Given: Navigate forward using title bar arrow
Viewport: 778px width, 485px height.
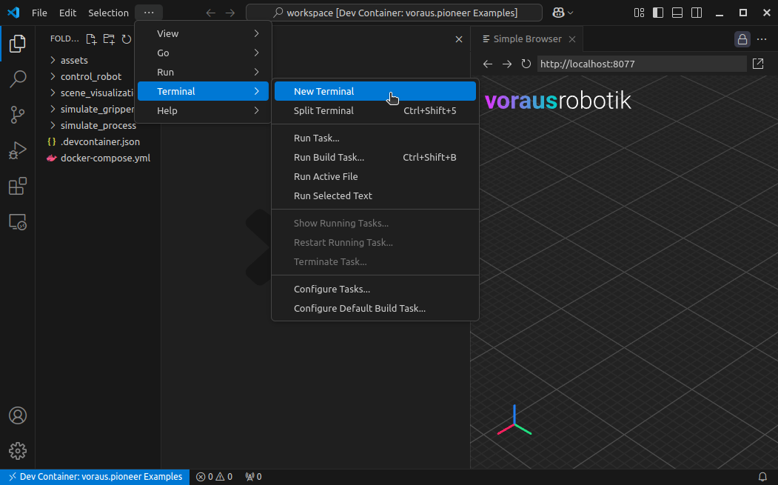Looking at the screenshot, I should point(230,13).
